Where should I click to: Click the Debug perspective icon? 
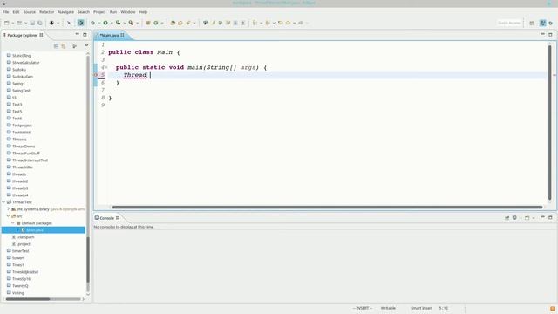coord(551,23)
